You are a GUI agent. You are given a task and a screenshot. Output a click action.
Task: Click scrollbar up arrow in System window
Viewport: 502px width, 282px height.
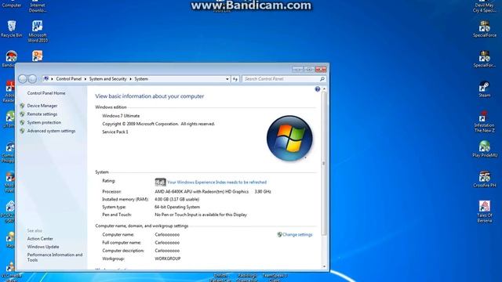click(x=324, y=89)
